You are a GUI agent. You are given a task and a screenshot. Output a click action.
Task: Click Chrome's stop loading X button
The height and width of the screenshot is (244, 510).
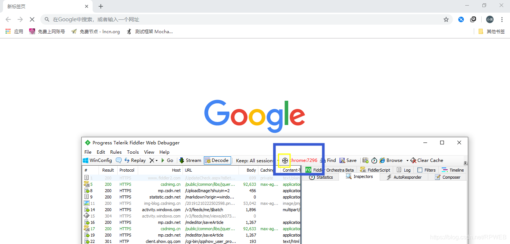pyautogui.click(x=32, y=19)
